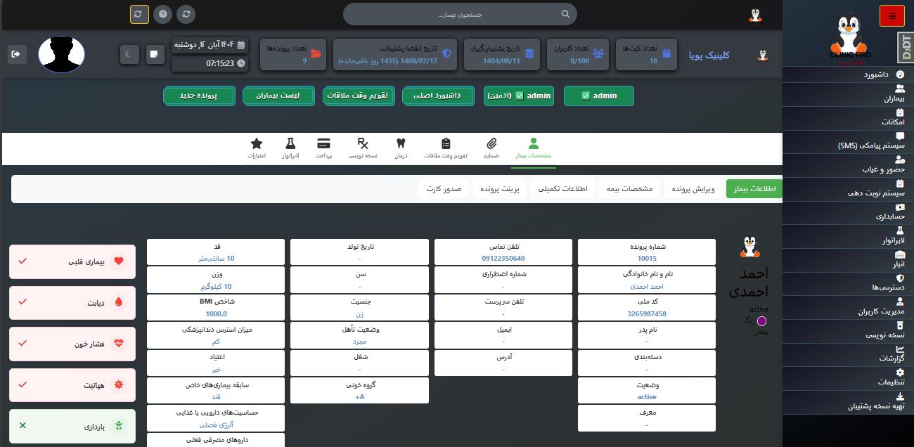Open امکانات in the sidebar

coord(848,117)
